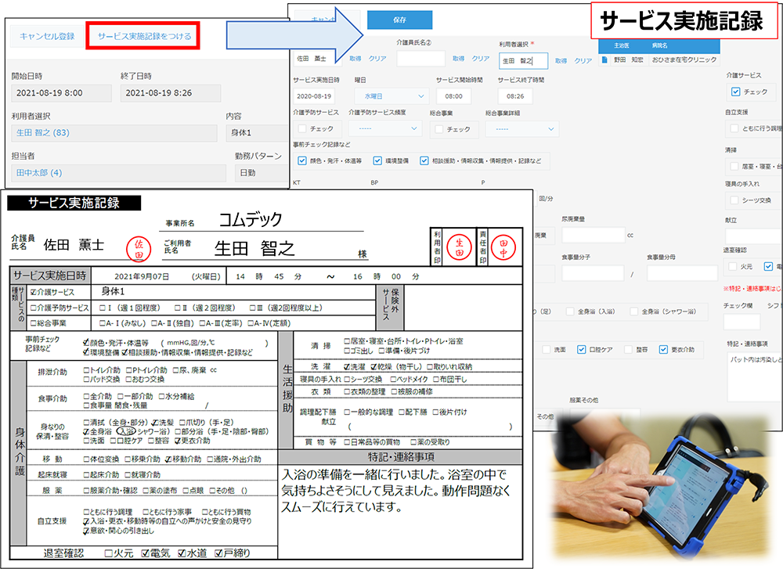
Task: Check the シーツ交換 checkbox
Action: coord(734,200)
